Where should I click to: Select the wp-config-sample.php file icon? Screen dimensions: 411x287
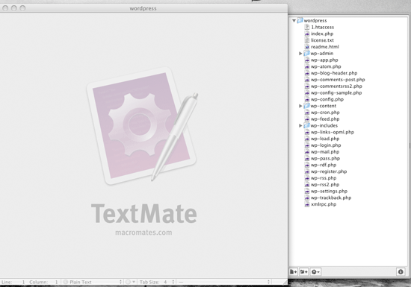(307, 92)
